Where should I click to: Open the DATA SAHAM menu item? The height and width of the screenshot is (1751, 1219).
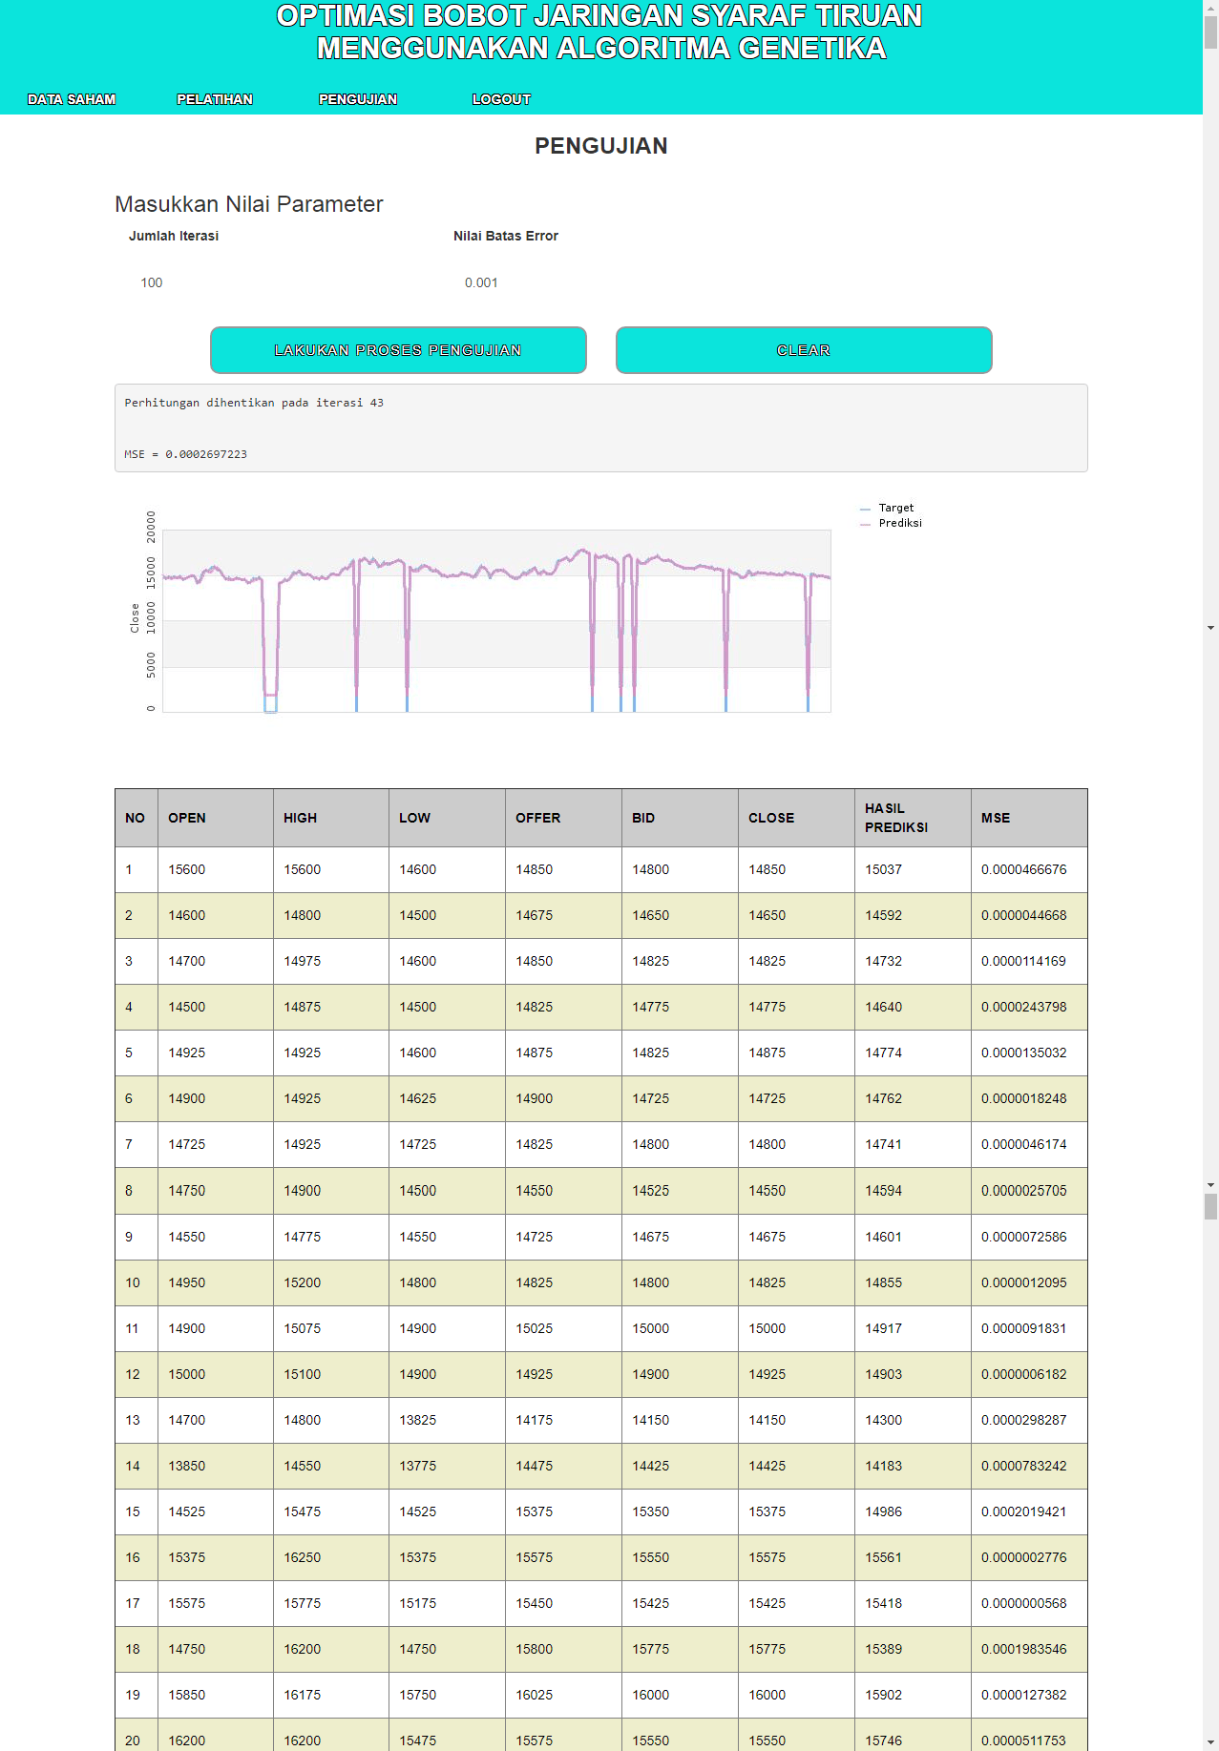[x=72, y=99]
